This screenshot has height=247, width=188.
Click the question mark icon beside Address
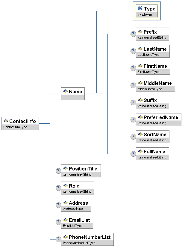pyautogui.click(x=58, y=205)
